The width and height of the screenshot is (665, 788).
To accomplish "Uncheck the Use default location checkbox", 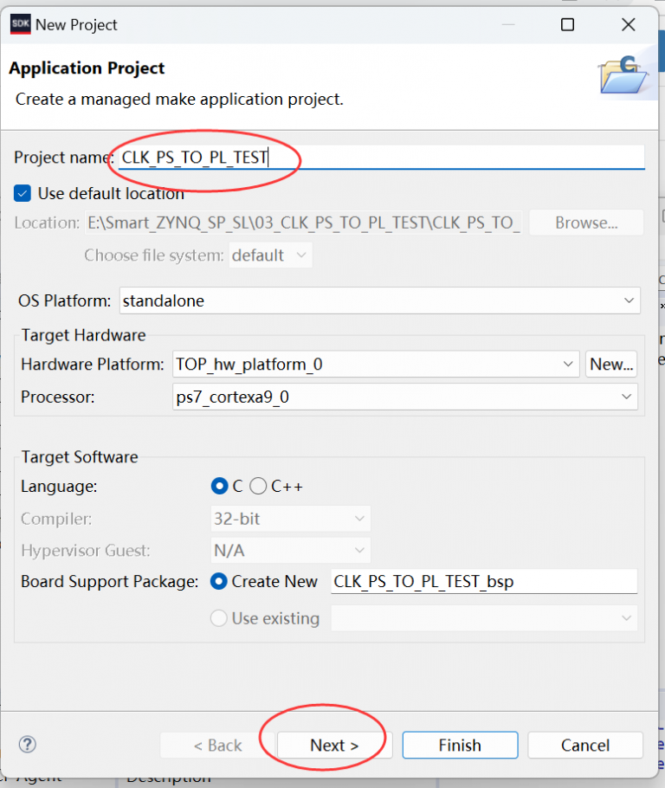I will [23, 193].
